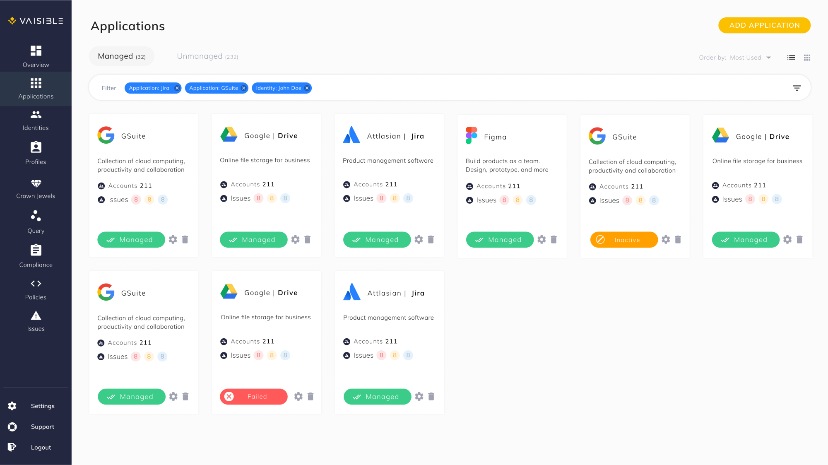Remove the Identity: John Doe filter

tap(307, 88)
